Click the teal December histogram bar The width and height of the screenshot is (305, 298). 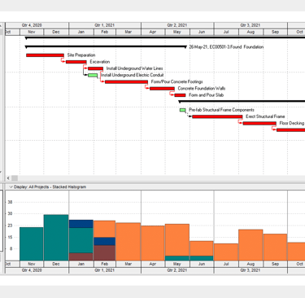[x=56, y=238]
